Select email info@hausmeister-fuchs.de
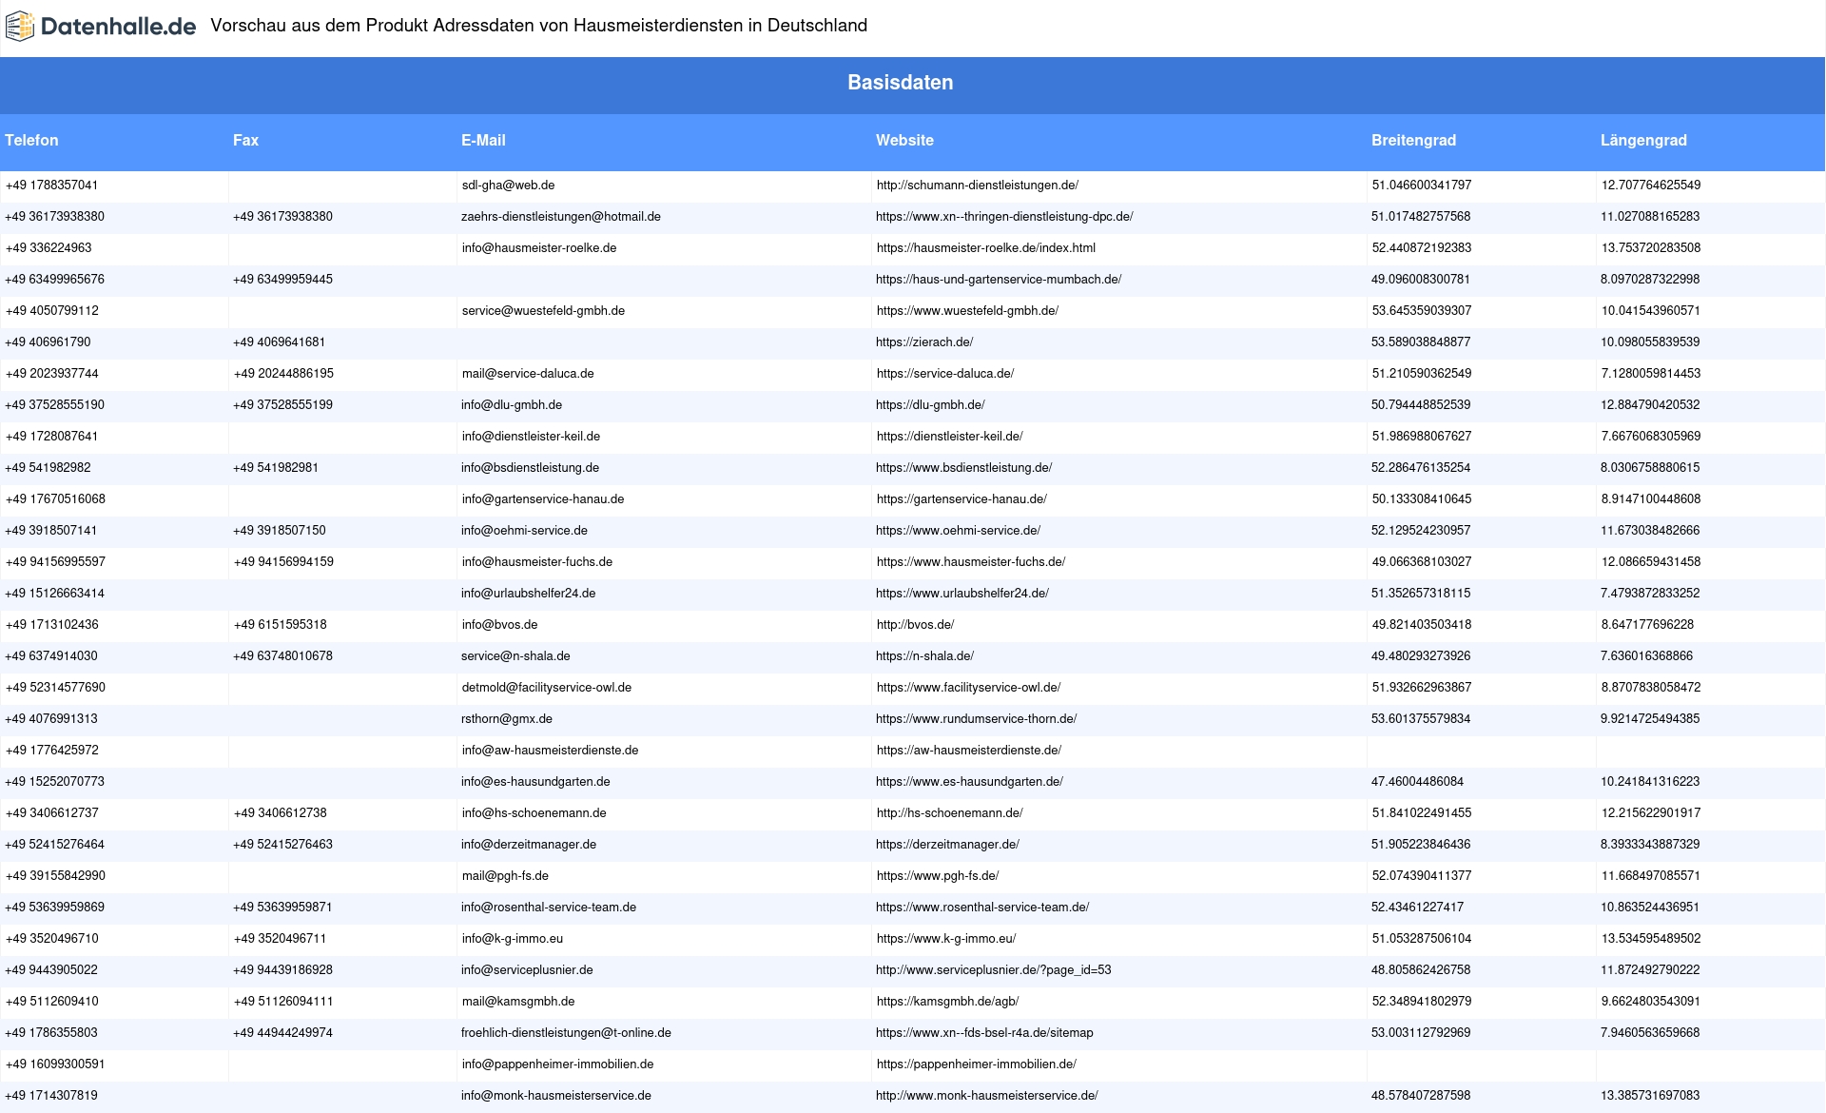The width and height of the screenshot is (1826, 1113). click(537, 562)
